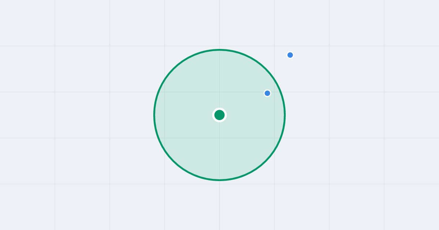The image size is (439, 230).
Task: Click inside the circle fill above the center marker
Action: pos(219,80)
